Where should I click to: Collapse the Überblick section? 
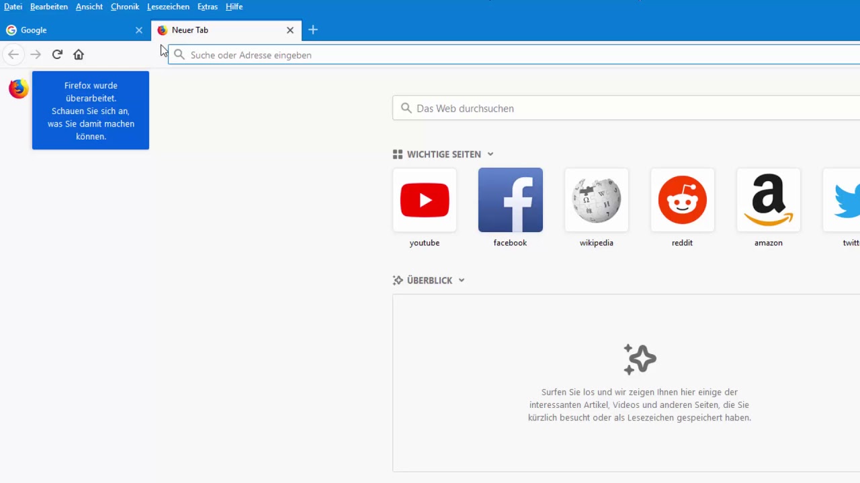coord(462,280)
